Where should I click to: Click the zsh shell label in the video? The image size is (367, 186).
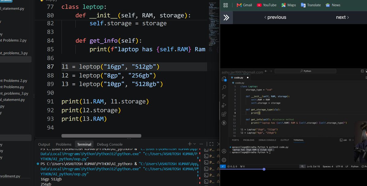343,140
